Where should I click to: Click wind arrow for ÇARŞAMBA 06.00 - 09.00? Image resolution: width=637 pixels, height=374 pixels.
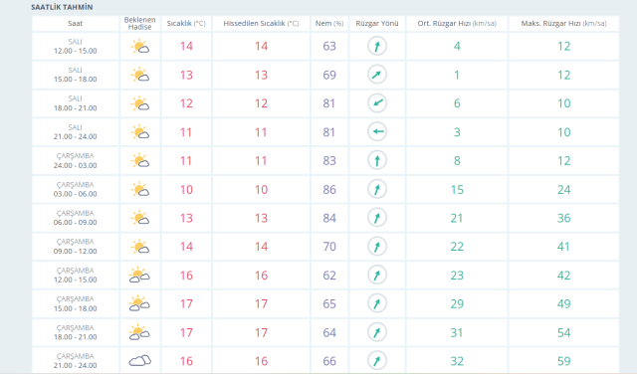(377, 218)
